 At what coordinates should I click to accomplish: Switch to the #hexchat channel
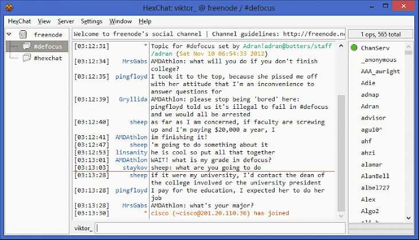pos(37,58)
